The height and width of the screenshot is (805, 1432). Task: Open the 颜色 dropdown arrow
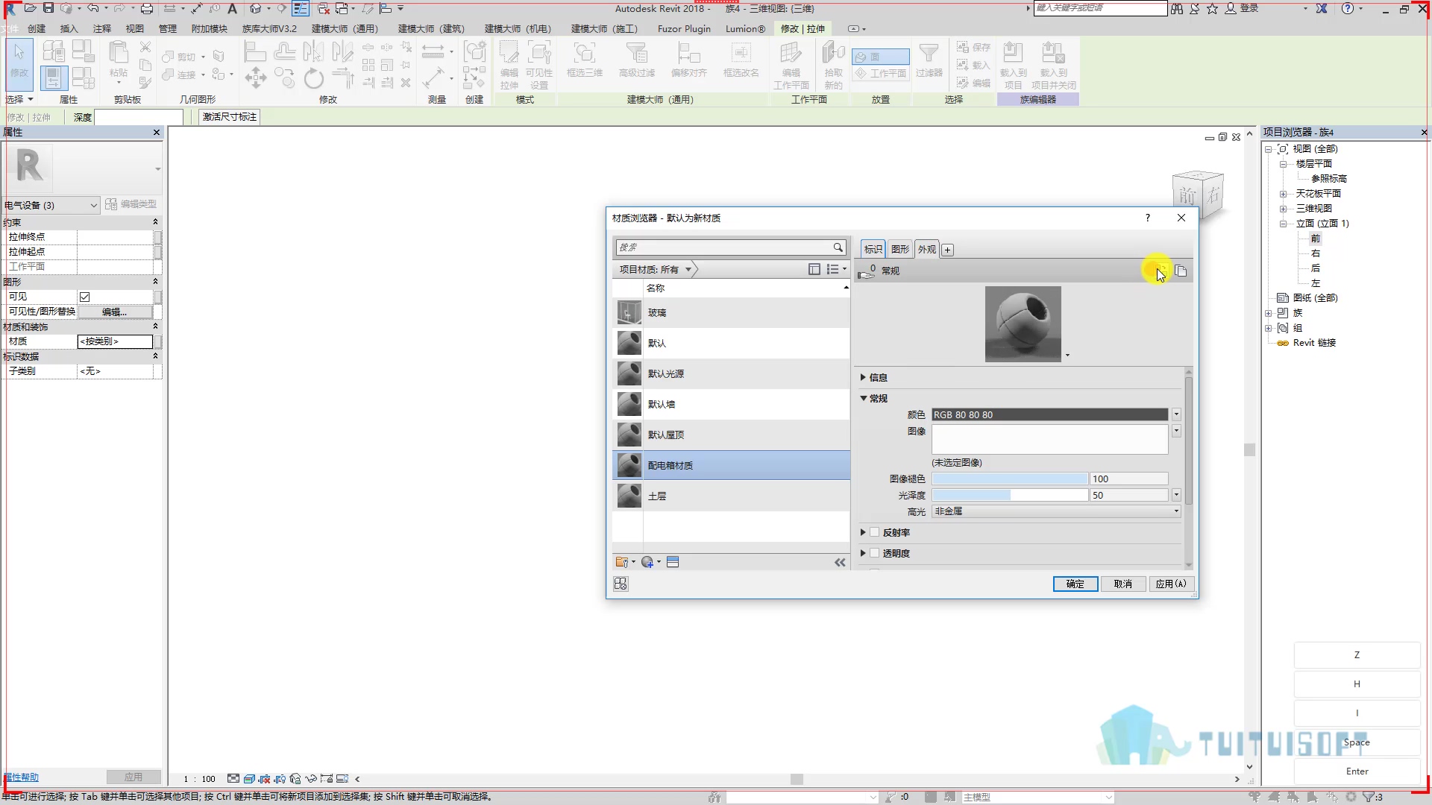(x=1176, y=414)
